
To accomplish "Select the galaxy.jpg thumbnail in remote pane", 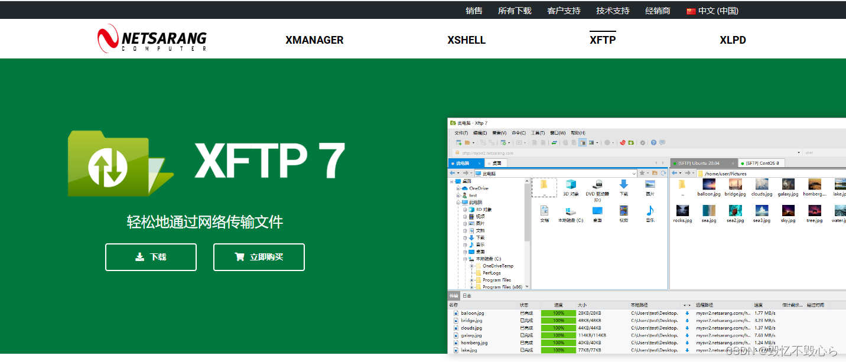I will [788, 188].
